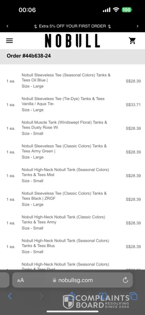
Task: Show previous promo banner message
Action: pos(8,26)
